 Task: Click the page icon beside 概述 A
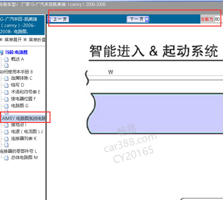click(x=7, y=59)
